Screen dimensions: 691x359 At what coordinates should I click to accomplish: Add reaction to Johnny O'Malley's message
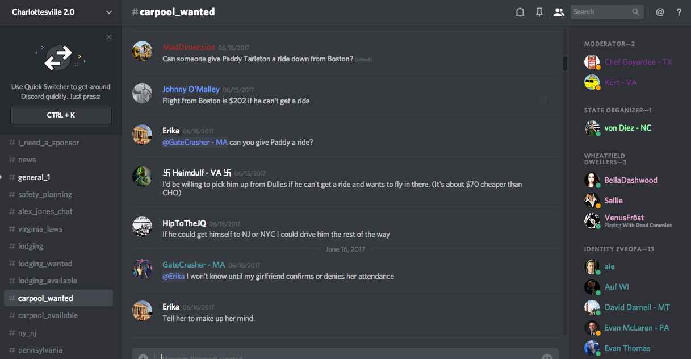543,100
